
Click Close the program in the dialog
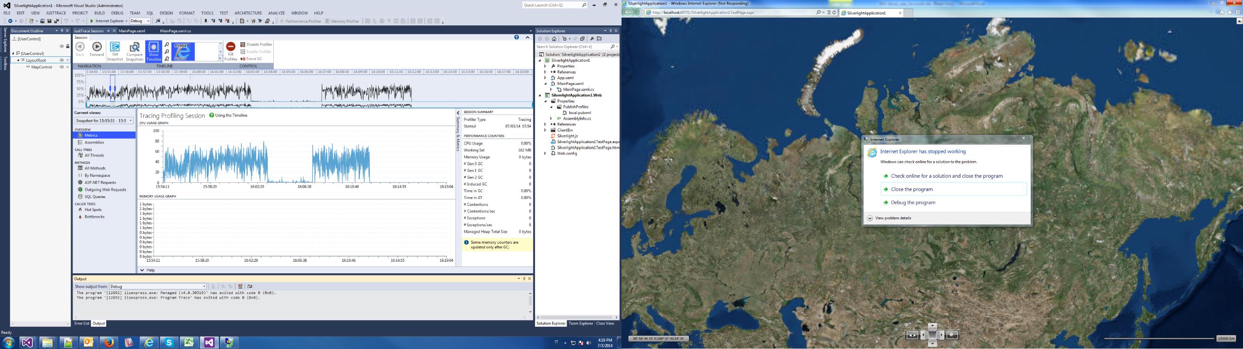tap(911, 189)
